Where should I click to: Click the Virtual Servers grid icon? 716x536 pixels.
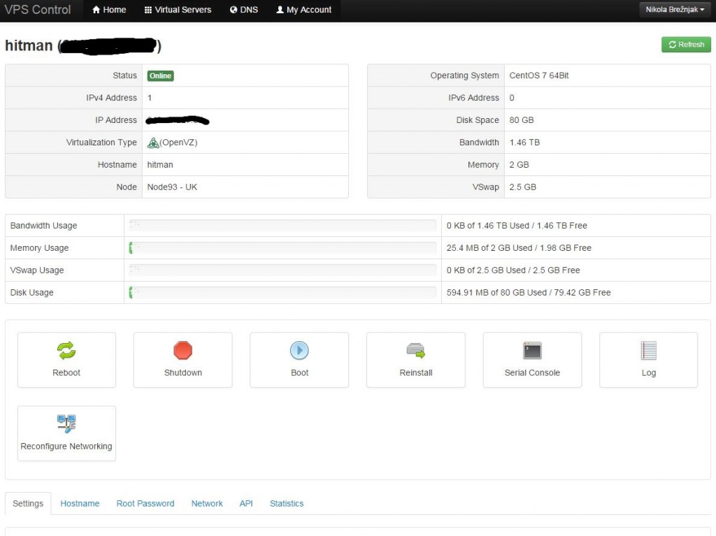148,10
